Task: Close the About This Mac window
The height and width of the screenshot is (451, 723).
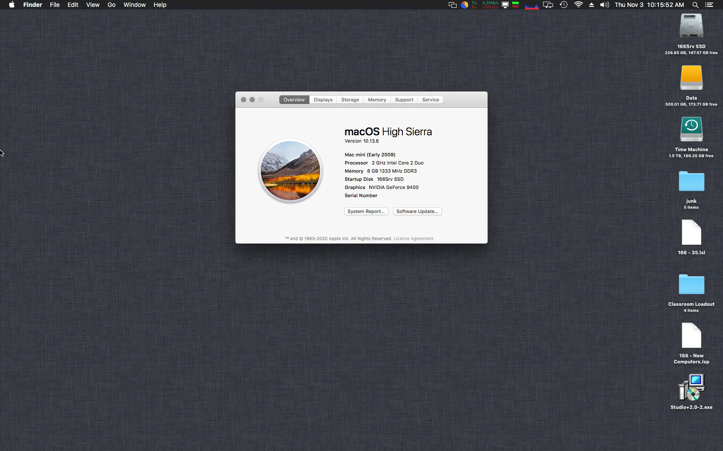Action: click(244, 100)
